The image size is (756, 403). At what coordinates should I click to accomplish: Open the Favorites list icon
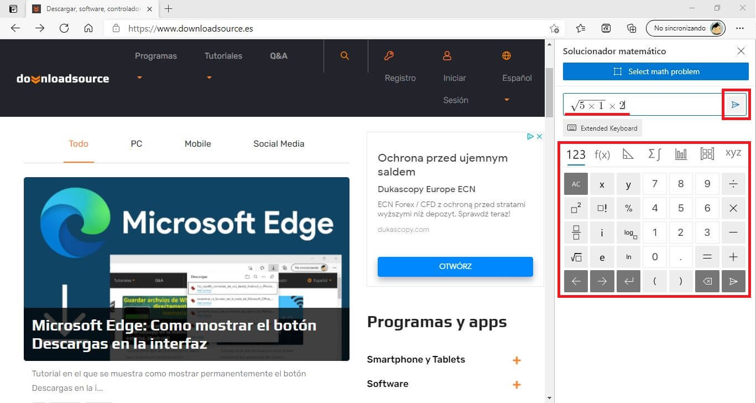[581, 28]
